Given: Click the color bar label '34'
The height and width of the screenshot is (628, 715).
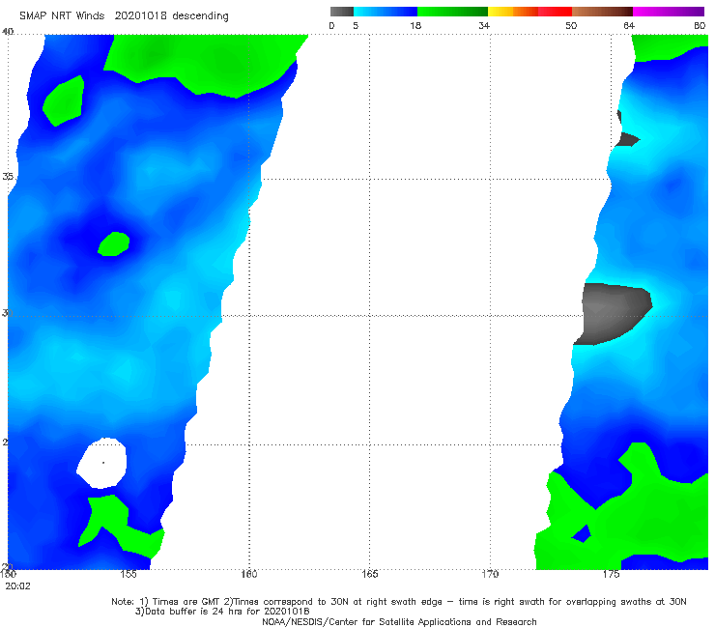Looking at the screenshot, I should pos(484,26).
